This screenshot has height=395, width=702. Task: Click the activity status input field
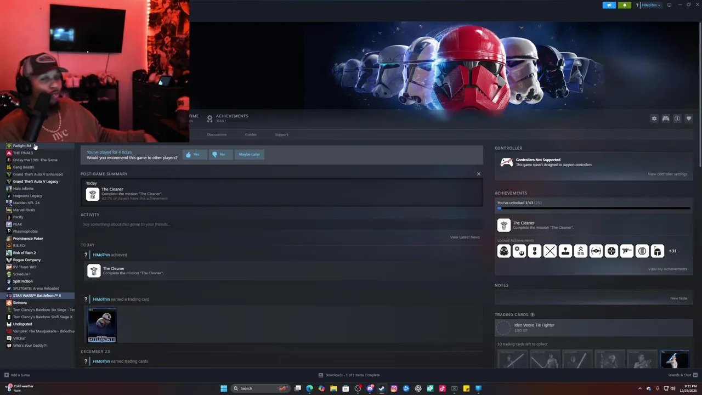(x=281, y=224)
